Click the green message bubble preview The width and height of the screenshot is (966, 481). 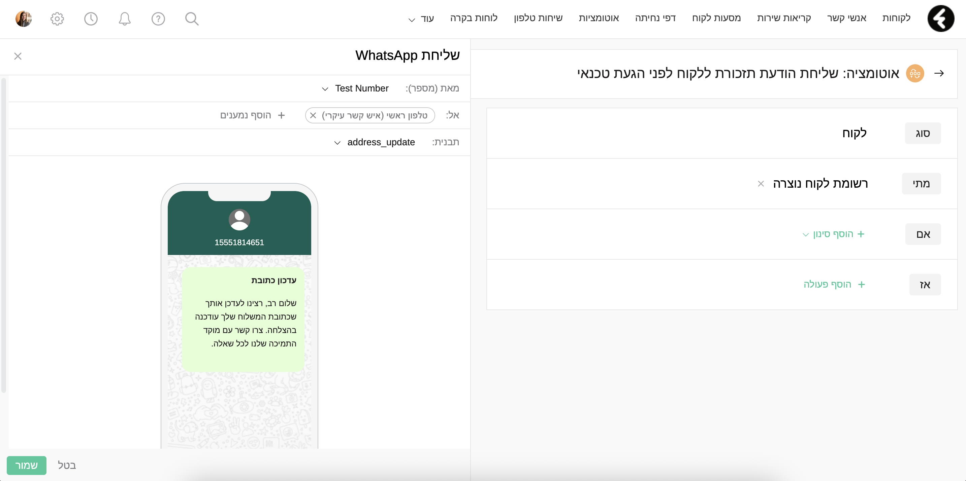(x=243, y=320)
